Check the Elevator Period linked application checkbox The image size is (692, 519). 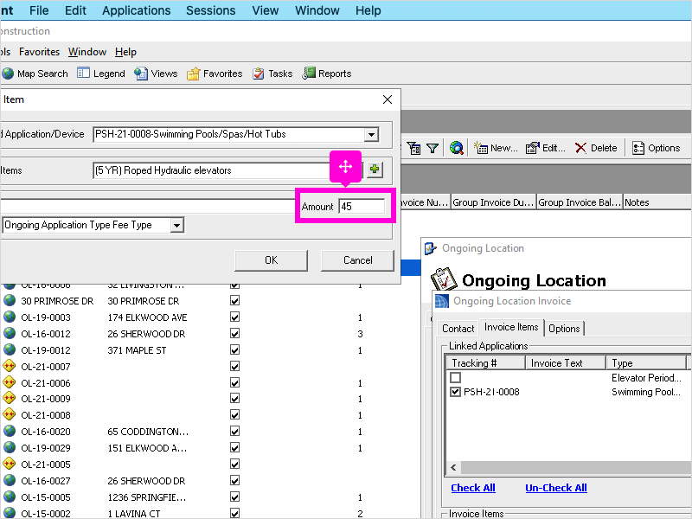pyautogui.click(x=456, y=378)
